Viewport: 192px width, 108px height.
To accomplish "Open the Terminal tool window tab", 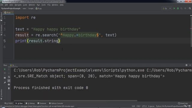I will click(x=42, y=103).
